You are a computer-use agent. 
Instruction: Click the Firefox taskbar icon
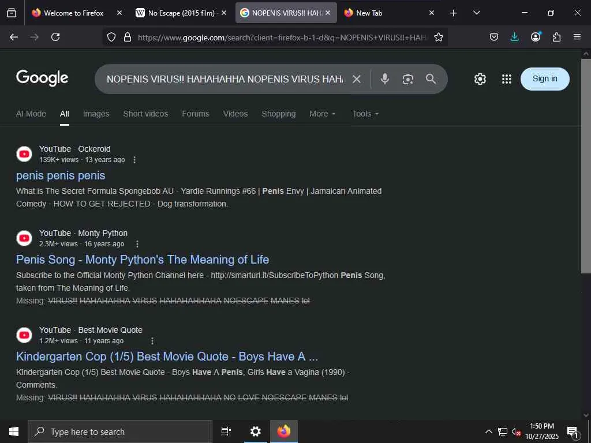point(284,431)
